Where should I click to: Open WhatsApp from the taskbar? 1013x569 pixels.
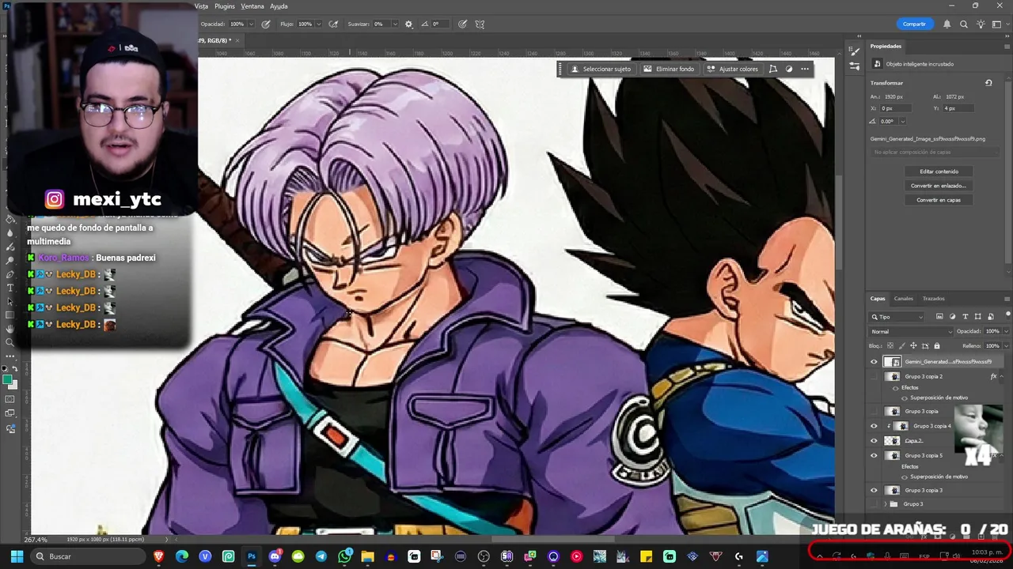point(344,556)
